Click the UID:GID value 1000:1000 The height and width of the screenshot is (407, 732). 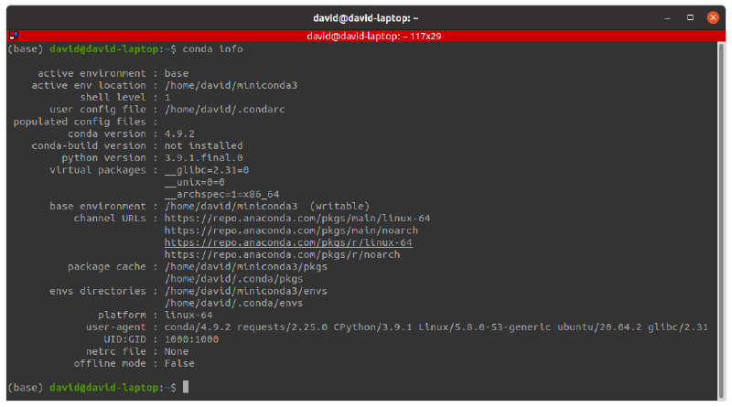pos(191,339)
